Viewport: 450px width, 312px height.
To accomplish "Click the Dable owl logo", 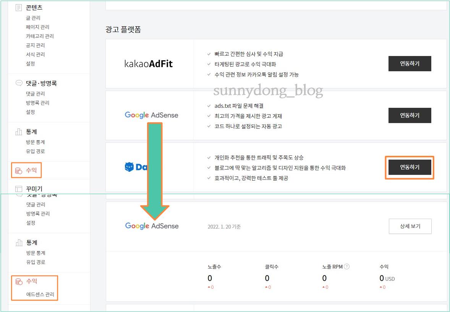I will (129, 167).
